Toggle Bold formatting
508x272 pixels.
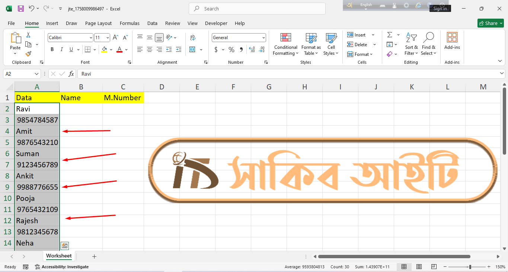click(52, 50)
